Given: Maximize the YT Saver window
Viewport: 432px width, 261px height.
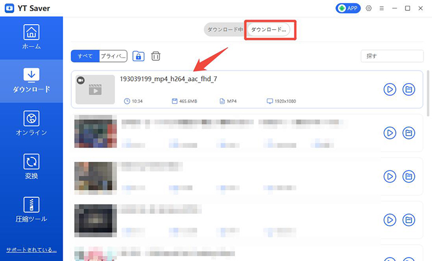Looking at the screenshot, I should coord(407,8).
